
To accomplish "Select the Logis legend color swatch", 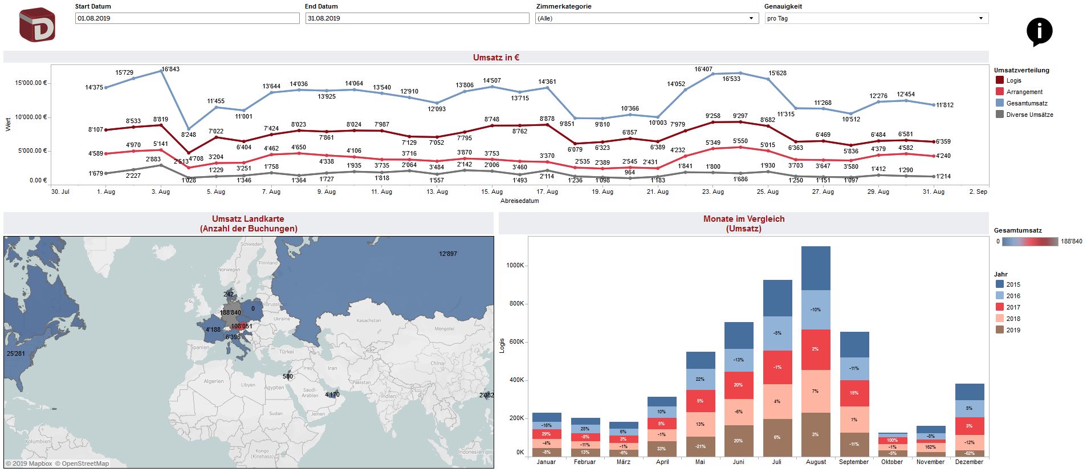I will pyautogui.click(x=1000, y=80).
